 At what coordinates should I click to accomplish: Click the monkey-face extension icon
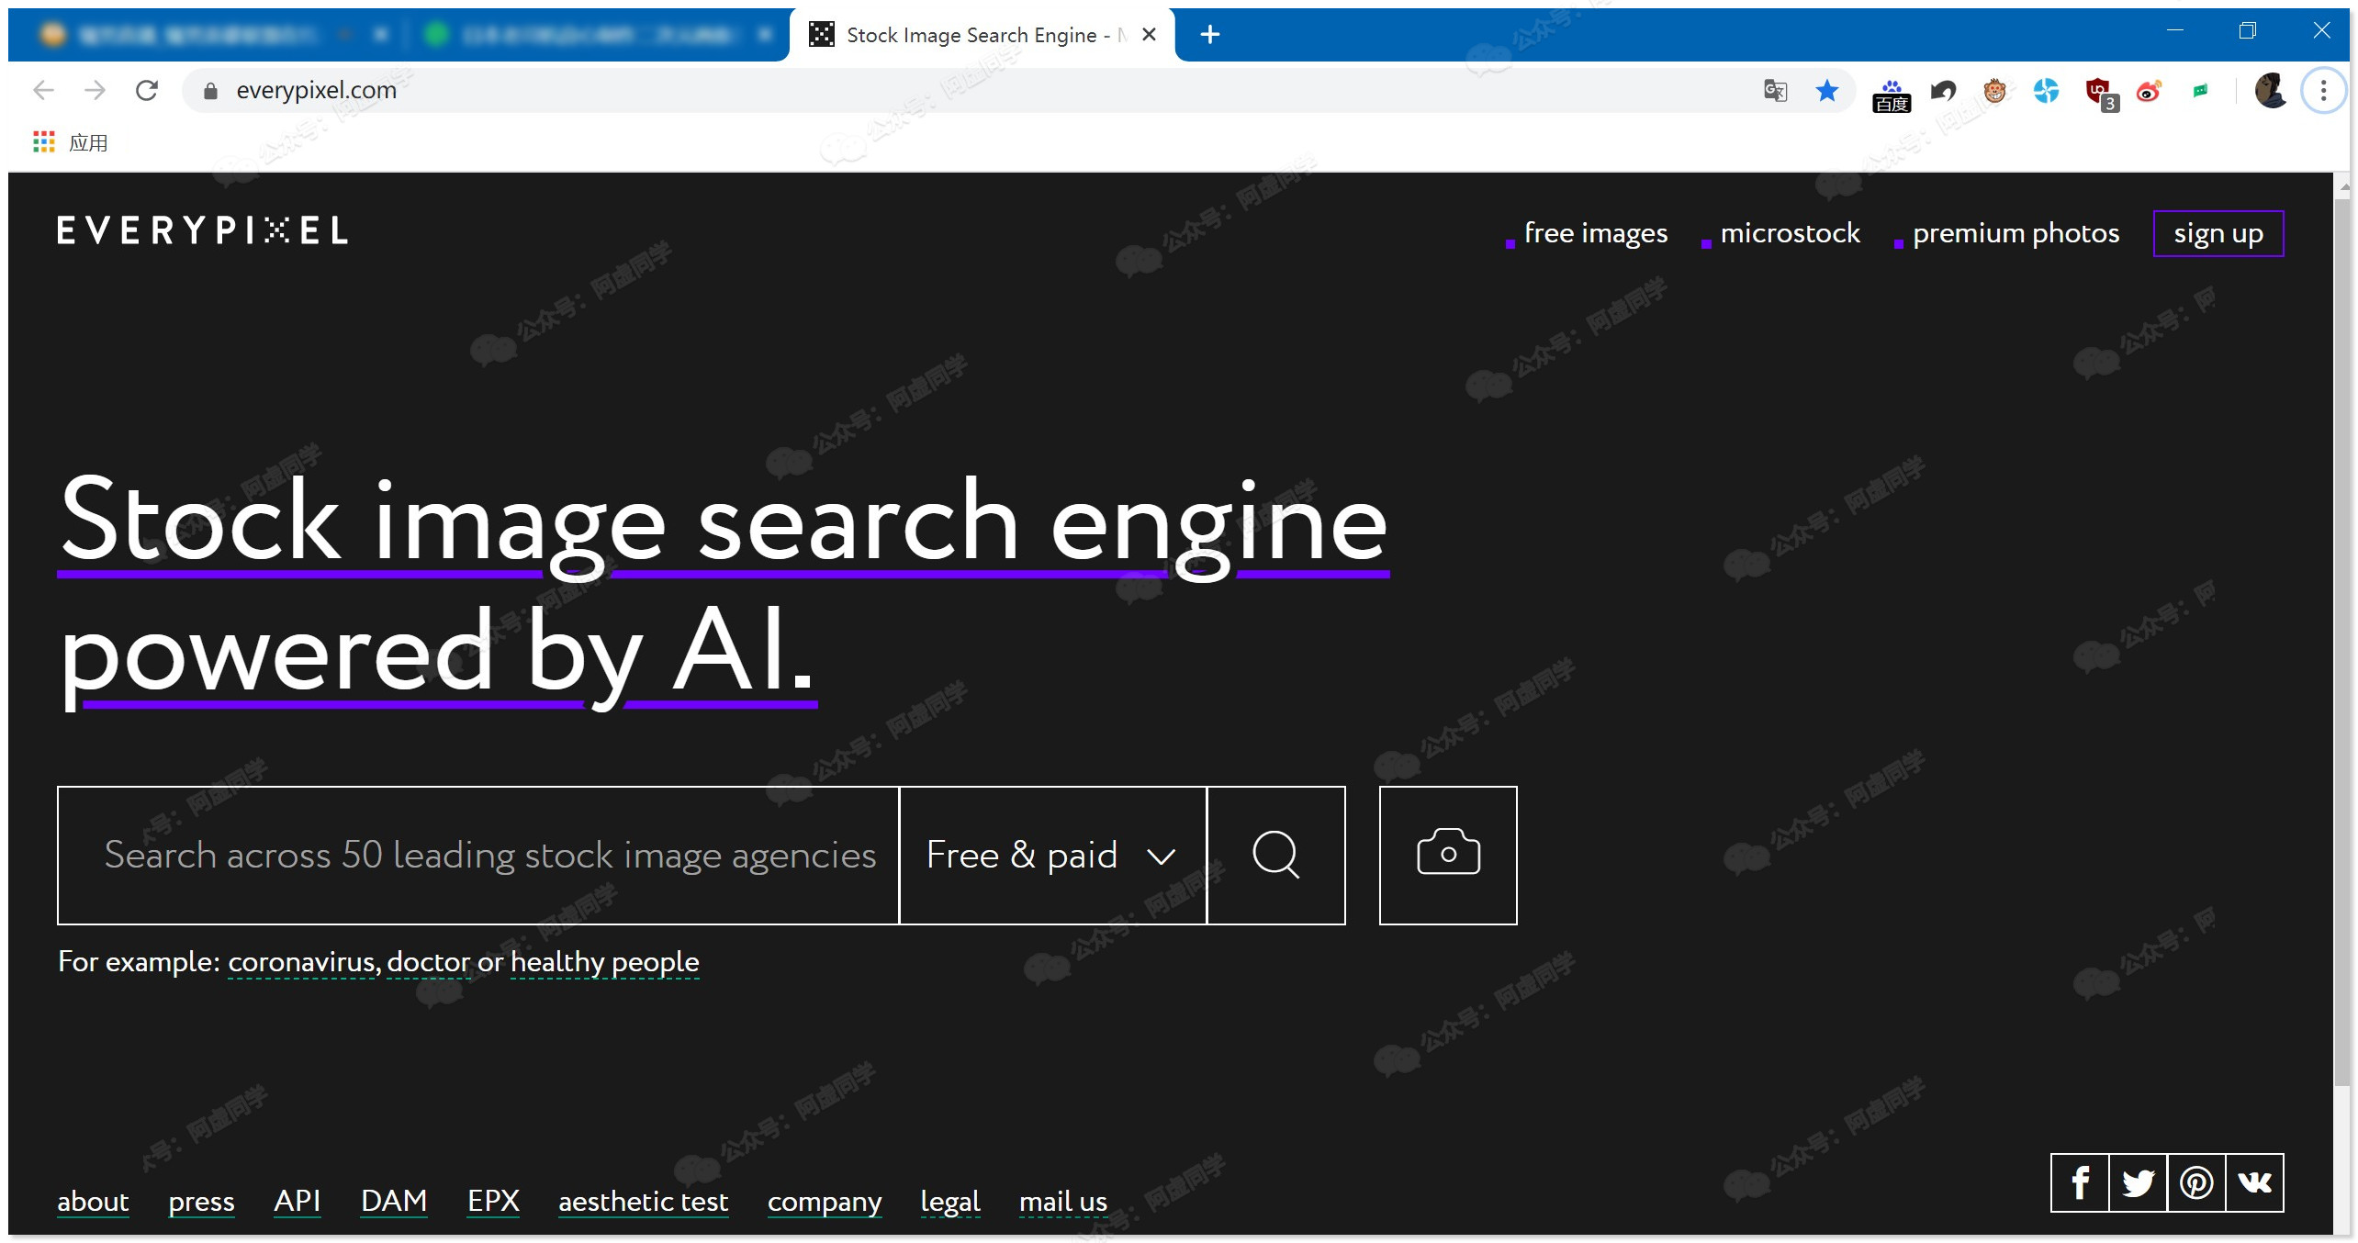[x=1994, y=90]
